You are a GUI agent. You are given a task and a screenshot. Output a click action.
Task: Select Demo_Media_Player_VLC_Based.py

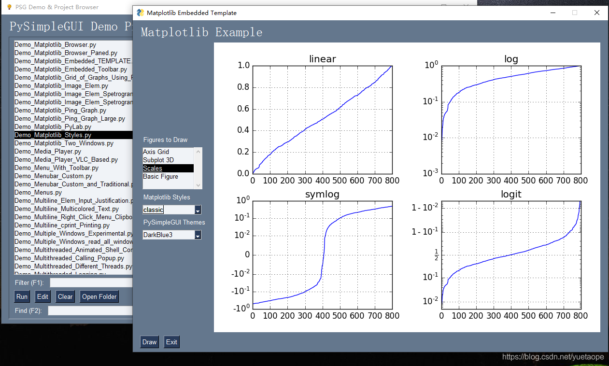[x=73, y=159]
